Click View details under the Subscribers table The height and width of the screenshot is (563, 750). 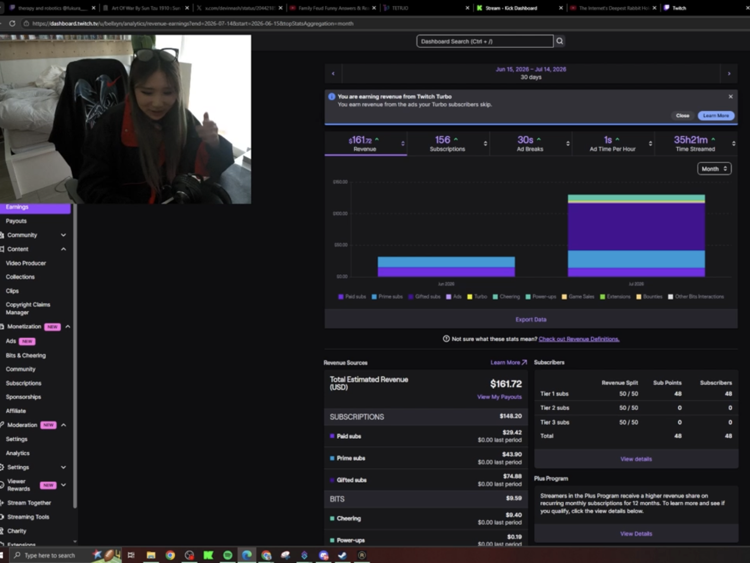point(636,459)
